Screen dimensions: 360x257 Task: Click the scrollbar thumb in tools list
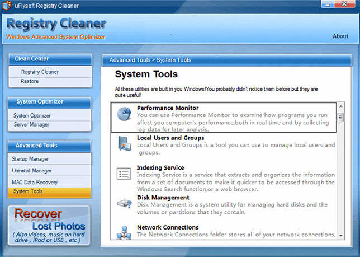(x=341, y=118)
